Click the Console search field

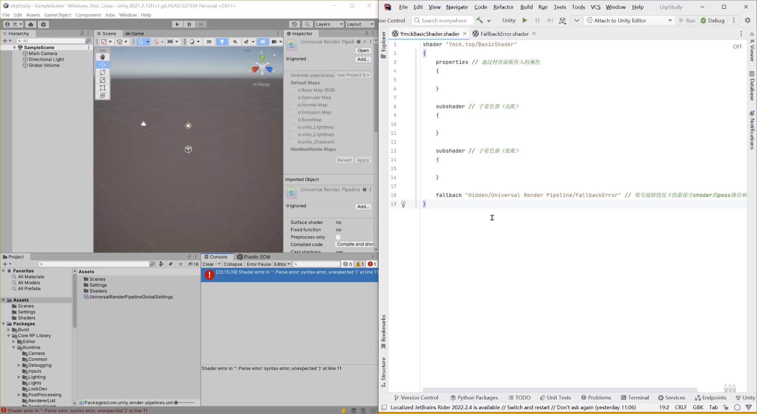coord(317,264)
